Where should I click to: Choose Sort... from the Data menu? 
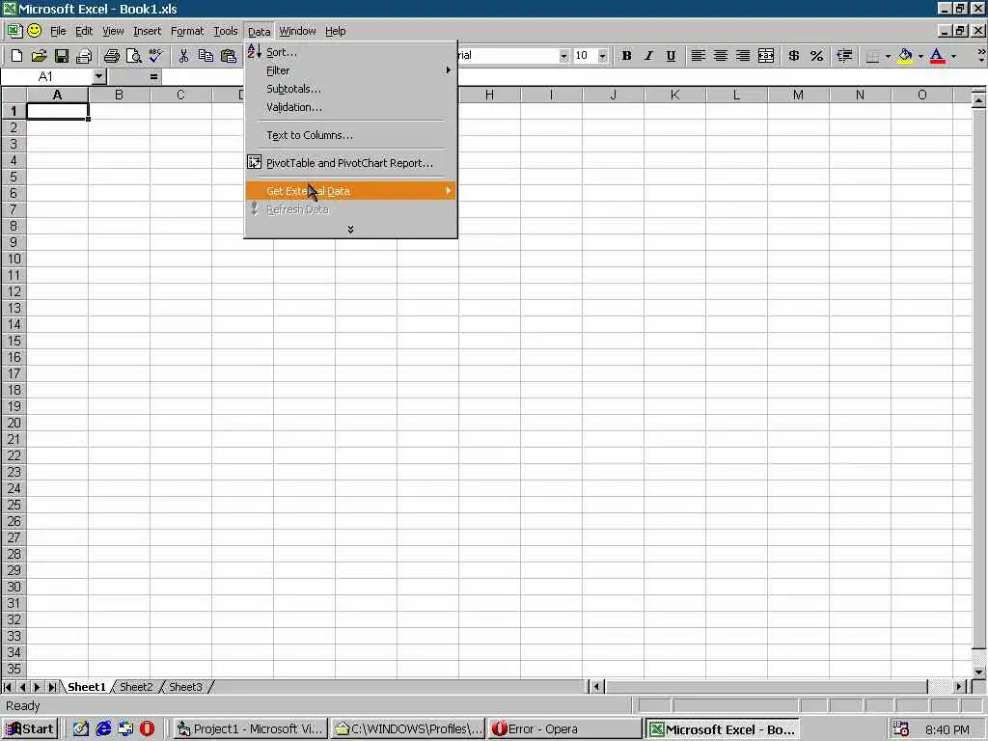350,52
